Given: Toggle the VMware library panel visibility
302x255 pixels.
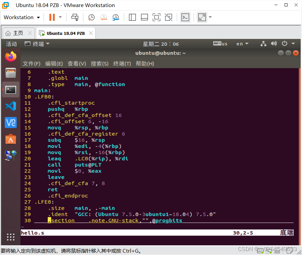Looking at the screenshot, I should [132, 17].
